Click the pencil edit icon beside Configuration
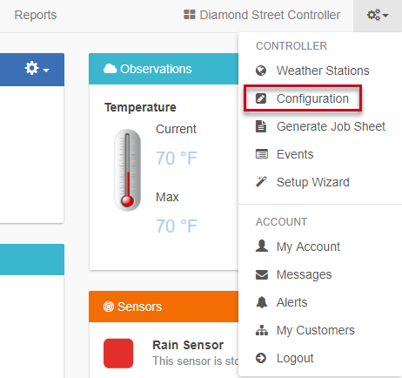The height and width of the screenshot is (378, 402). [261, 98]
